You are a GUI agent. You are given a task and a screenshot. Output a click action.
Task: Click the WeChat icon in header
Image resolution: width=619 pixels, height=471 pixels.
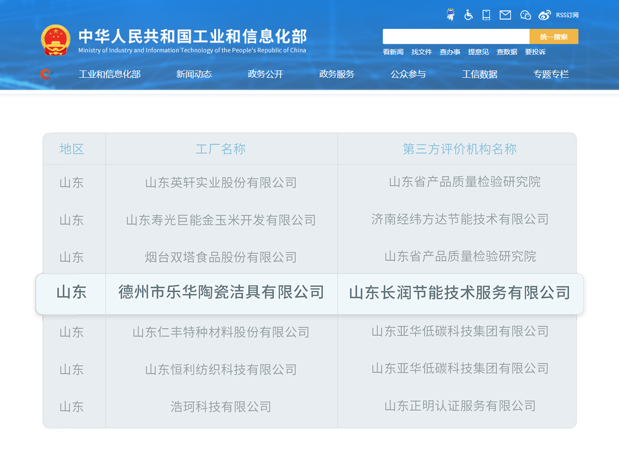[526, 15]
